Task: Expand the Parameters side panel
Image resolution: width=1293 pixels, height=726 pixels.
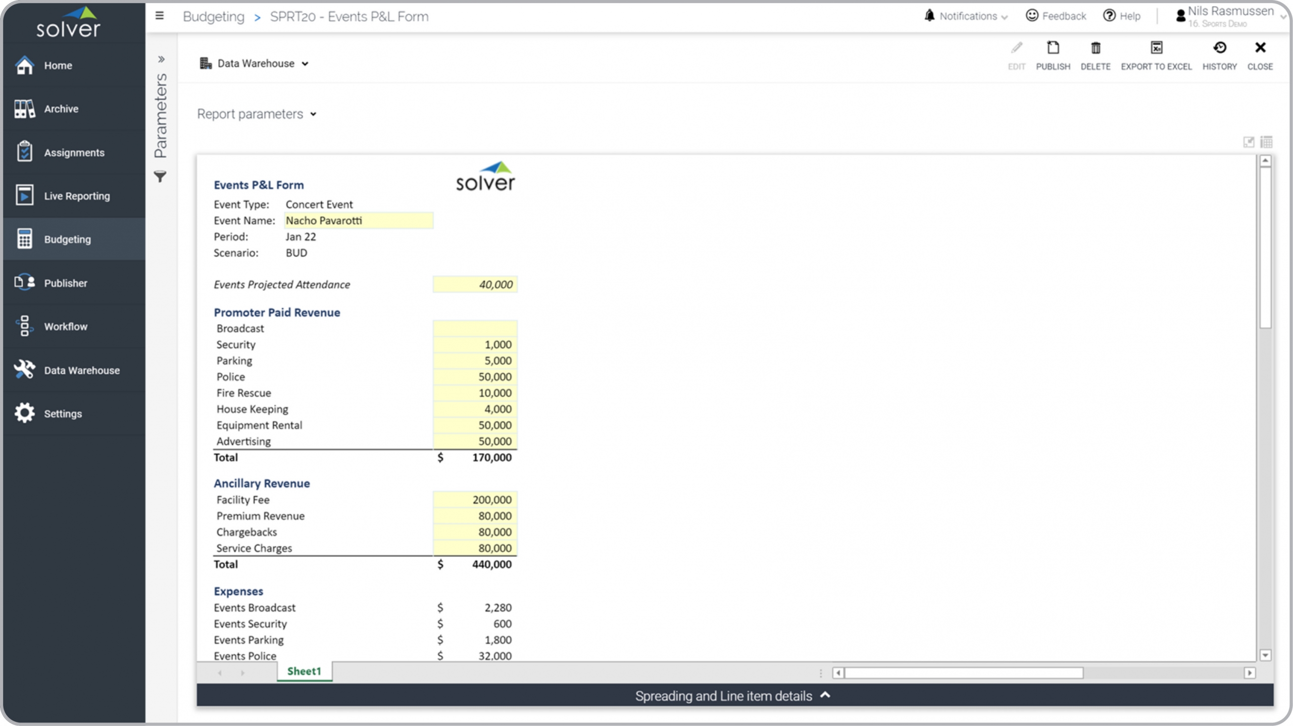Action: click(x=161, y=59)
